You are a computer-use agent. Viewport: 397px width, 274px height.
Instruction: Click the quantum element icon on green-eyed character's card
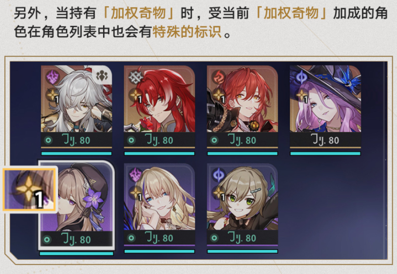(218, 175)
